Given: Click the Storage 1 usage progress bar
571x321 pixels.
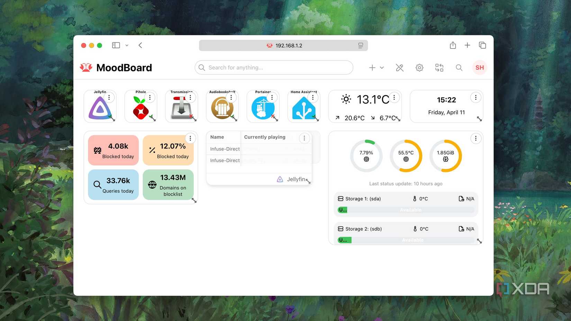Looking at the screenshot, I should coord(406,209).
